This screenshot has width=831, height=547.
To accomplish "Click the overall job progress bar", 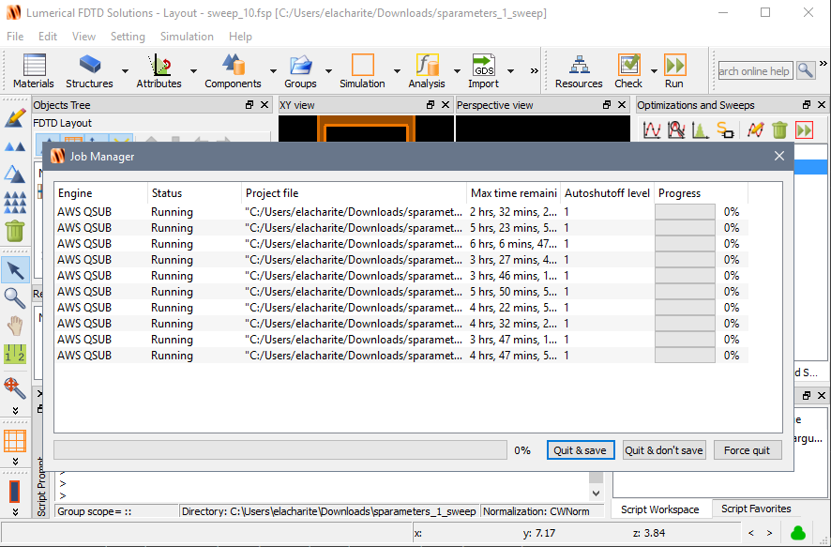I will point(280,450).
